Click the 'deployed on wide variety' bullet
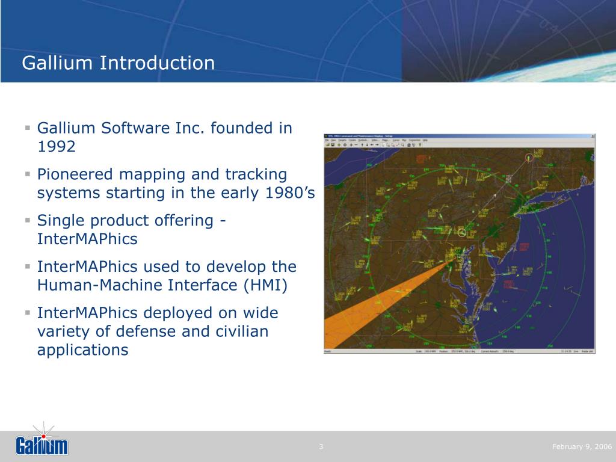Screen dimensions: 616x462 [158, 331]
